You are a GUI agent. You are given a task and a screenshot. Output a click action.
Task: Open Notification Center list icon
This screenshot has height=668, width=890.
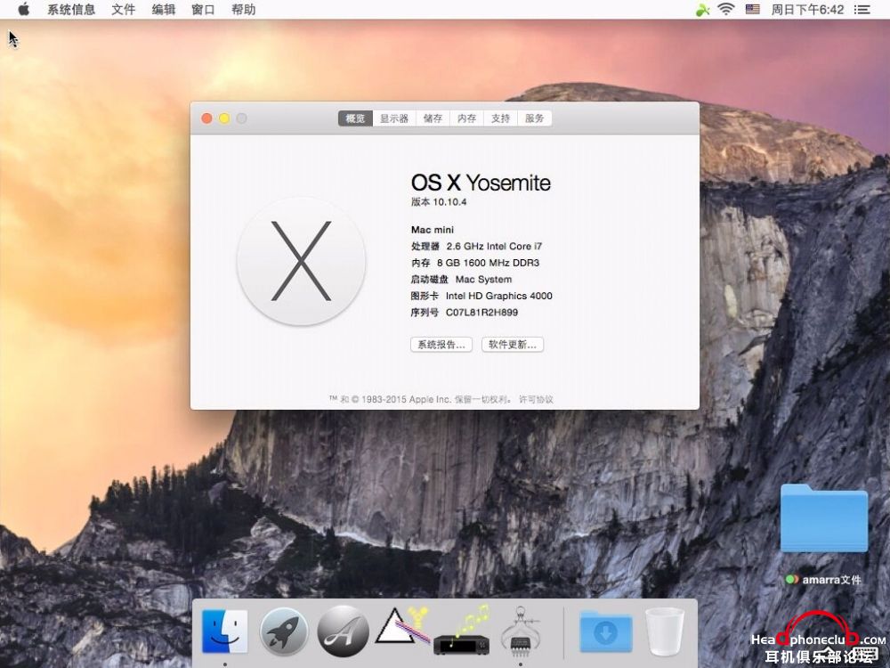pyautogui.click(x=862, y=10)
